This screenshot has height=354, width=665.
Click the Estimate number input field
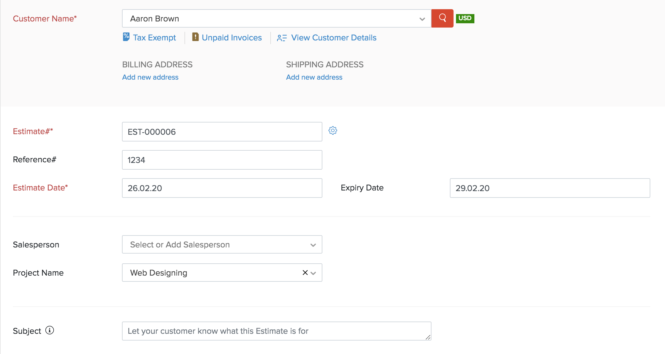point(222,132)
